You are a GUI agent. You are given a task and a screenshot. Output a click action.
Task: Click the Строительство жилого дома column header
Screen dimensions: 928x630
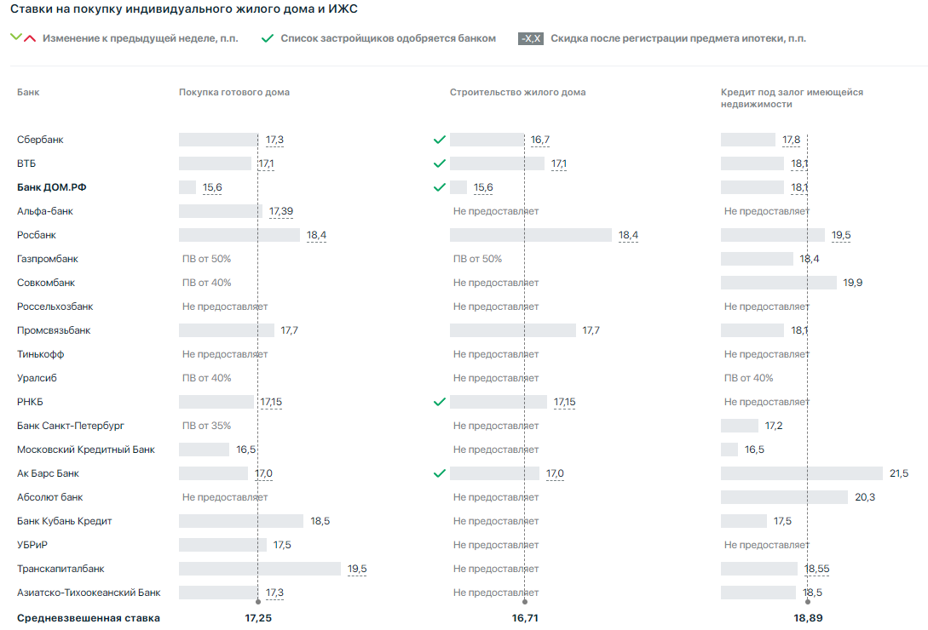click(517, 92)
